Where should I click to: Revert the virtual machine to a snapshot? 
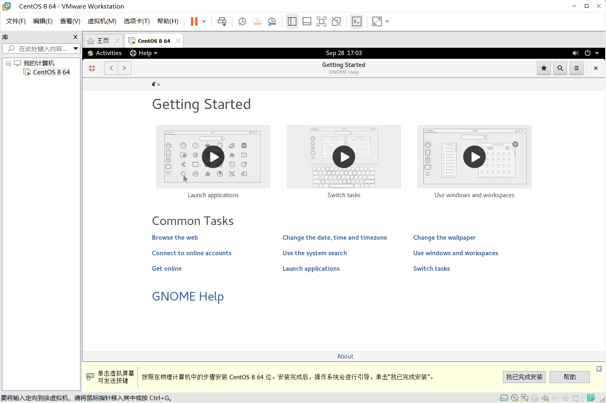[257, 22]
